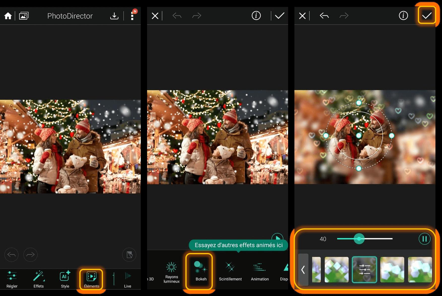Apply the Bokeh effect with the checkmark
Image resolution: width=442 pixels, height=296 pixels.
click(x=427, y=16)
